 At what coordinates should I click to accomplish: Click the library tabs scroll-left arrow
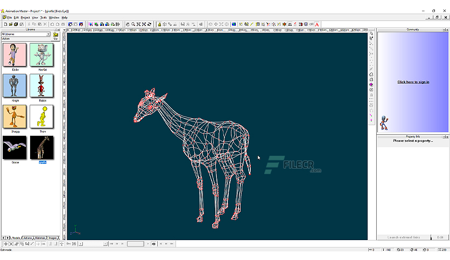3,238
